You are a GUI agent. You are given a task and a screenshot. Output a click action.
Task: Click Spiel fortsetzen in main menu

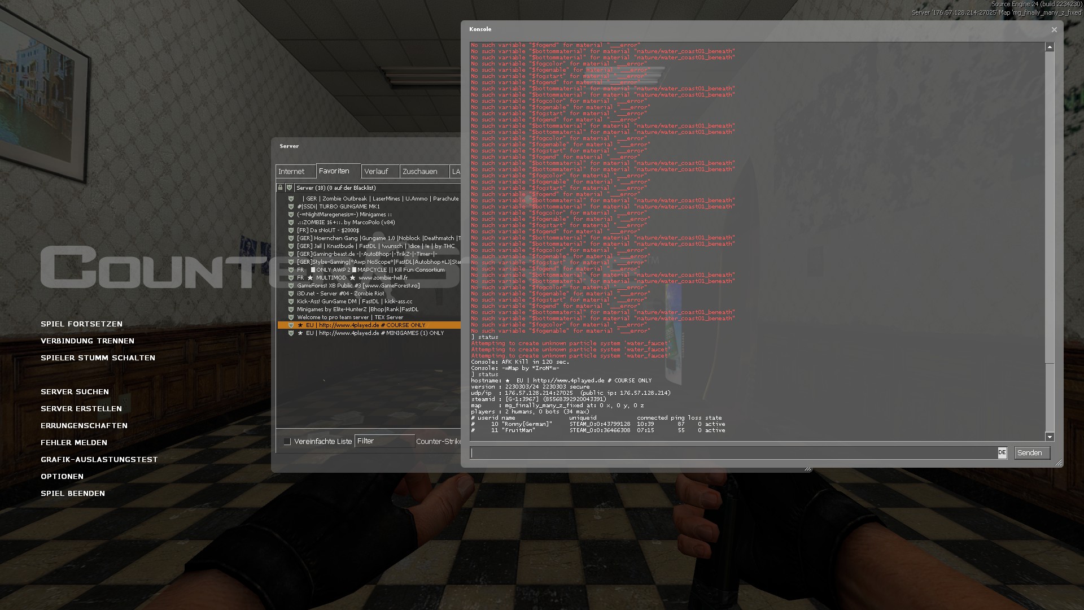tap(81, 324)
